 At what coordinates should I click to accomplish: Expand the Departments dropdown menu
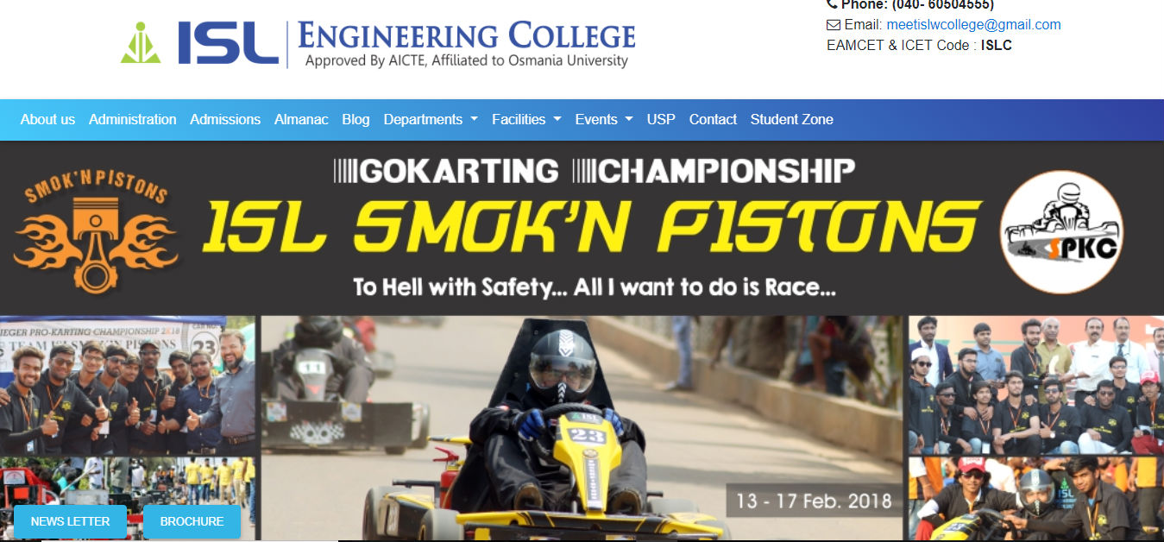pyautogui.click(x=431, y=120)
